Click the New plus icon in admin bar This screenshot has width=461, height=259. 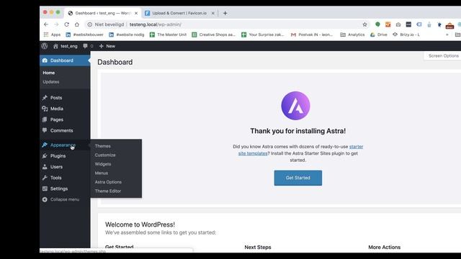coord(101,46)
